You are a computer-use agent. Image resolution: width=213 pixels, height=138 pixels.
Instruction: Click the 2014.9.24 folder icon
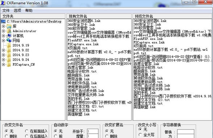click(x=9, y=60)
